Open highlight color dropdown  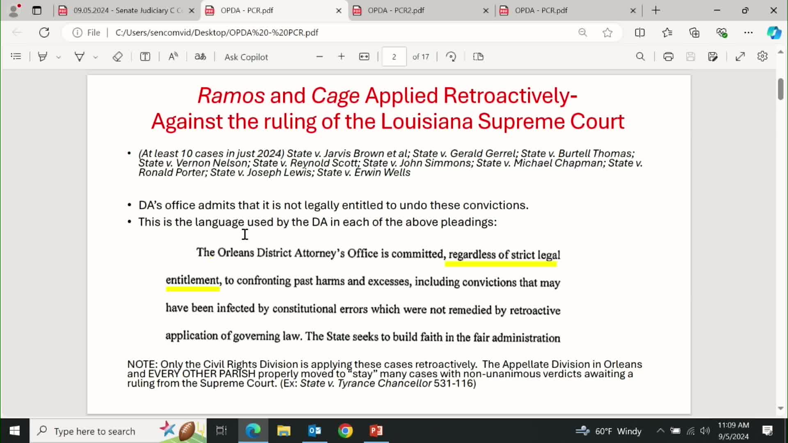point(59,57)
